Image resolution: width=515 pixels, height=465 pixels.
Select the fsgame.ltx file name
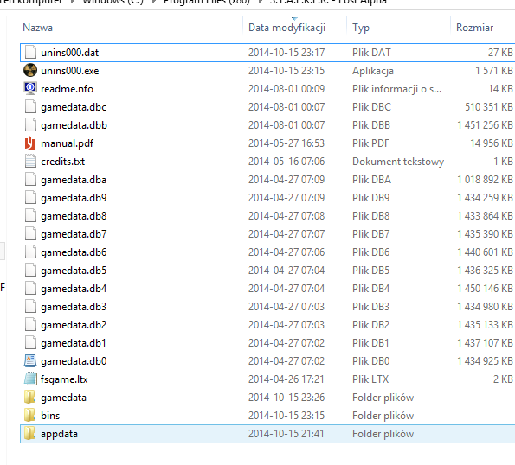[64, 379]
